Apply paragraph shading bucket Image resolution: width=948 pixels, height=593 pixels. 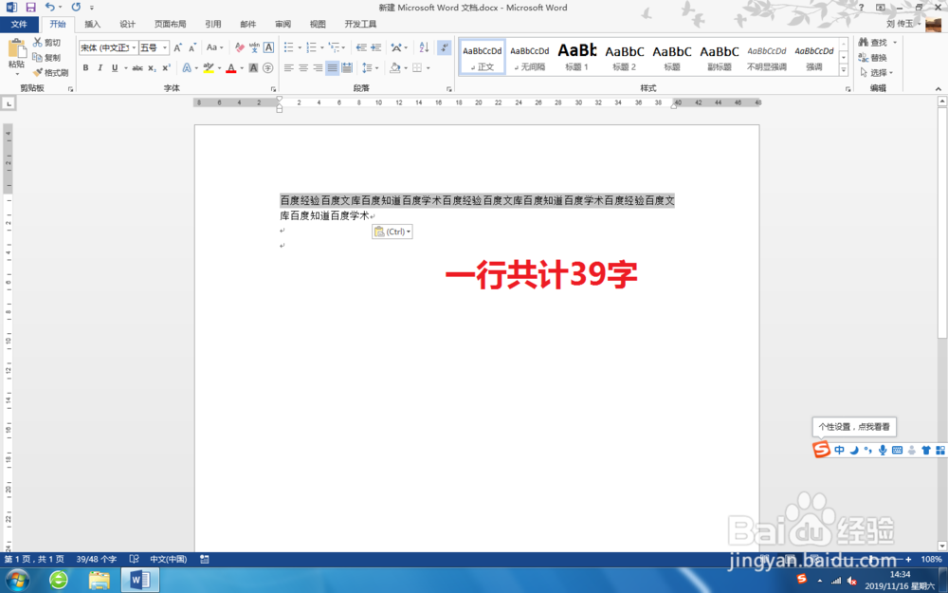pyautogui.click(x=394, y=67)
